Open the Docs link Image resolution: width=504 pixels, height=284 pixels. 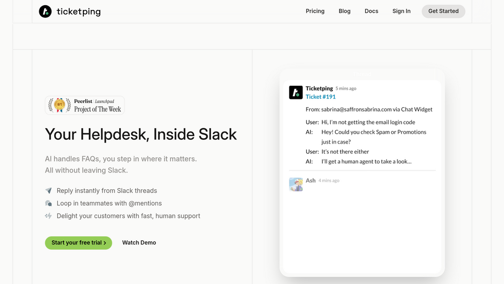tap(371, 11)
